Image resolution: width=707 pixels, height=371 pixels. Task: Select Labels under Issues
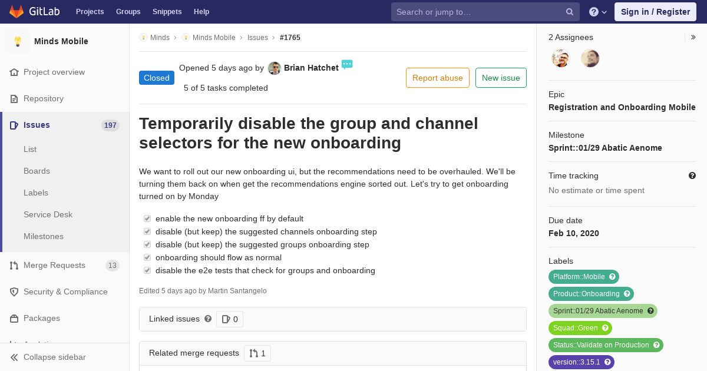(36, 193)
